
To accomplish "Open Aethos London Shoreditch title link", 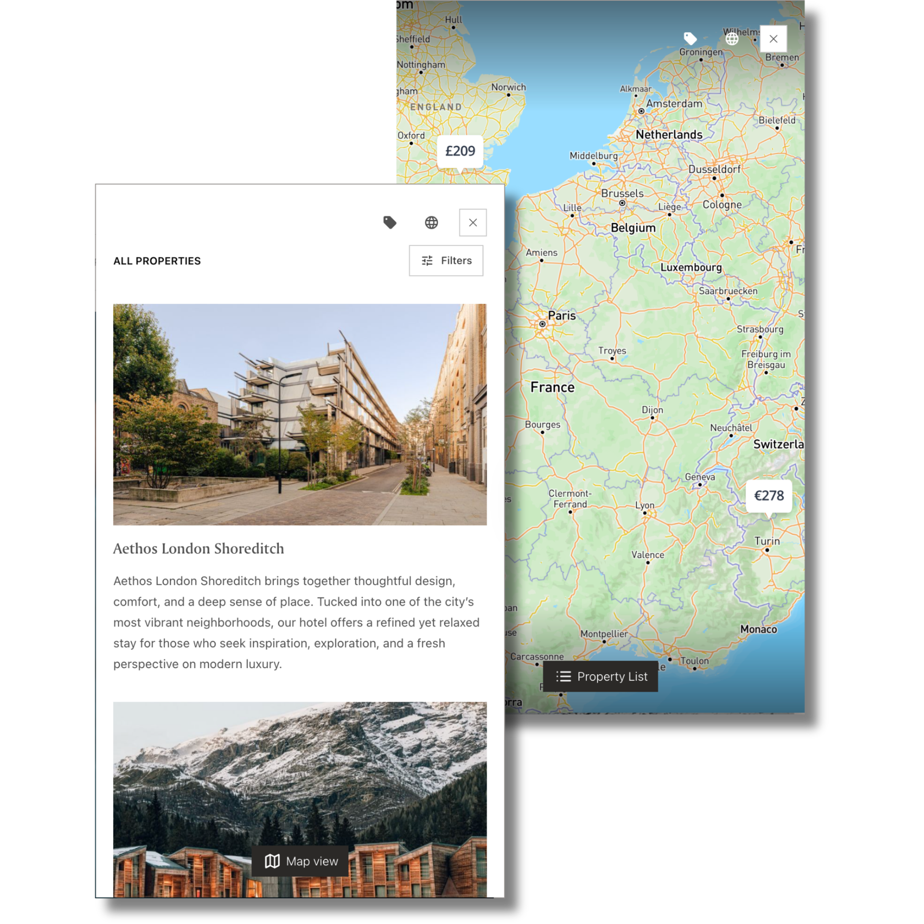I will coord(198,548).
